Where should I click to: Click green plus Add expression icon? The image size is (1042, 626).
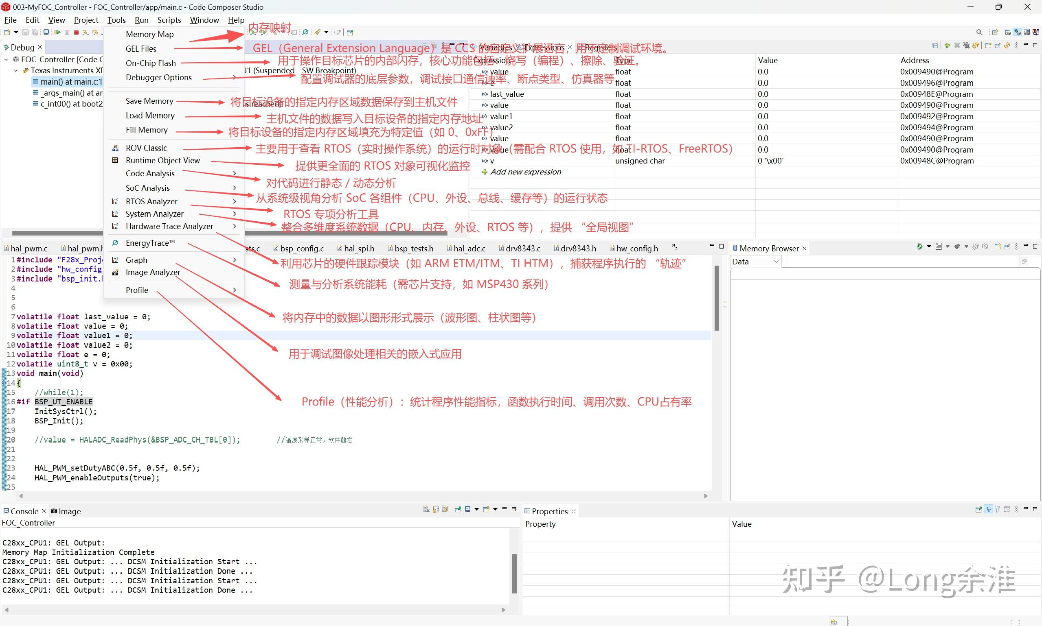(x=947, y=46)
